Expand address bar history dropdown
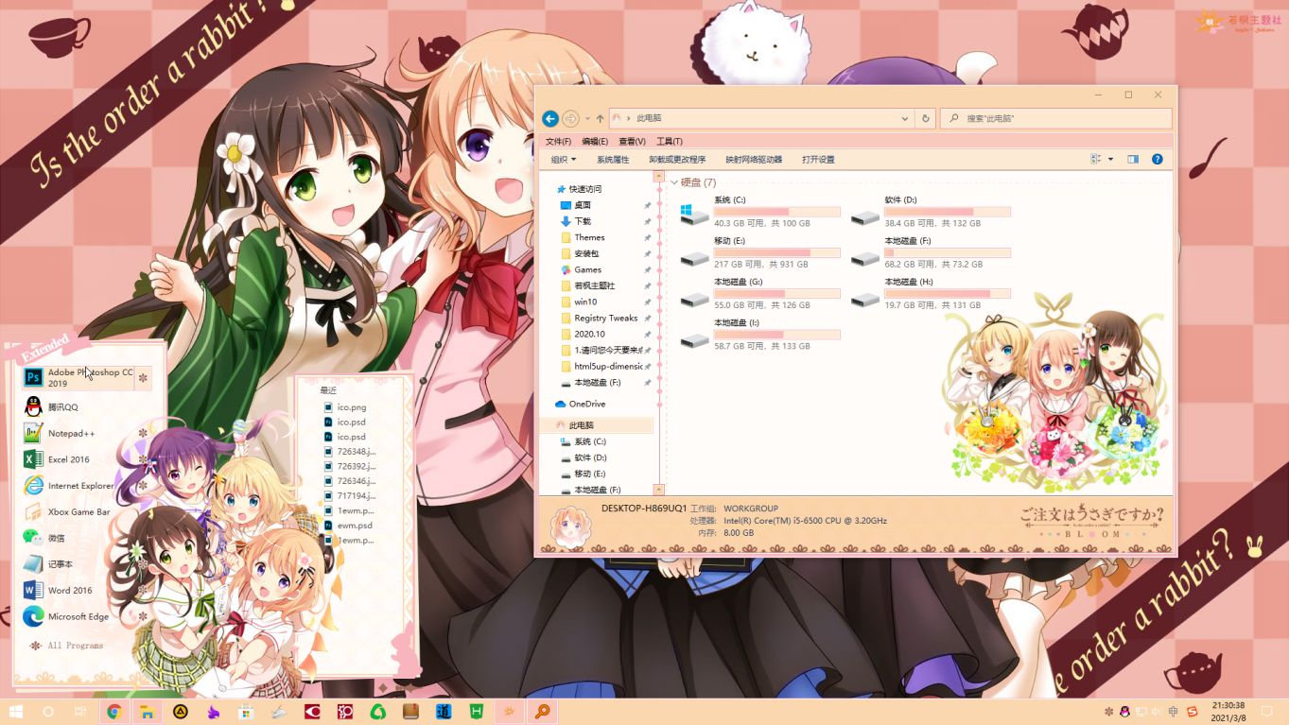Viewport: 1289px width, 725px height. [x=906, y=119]
